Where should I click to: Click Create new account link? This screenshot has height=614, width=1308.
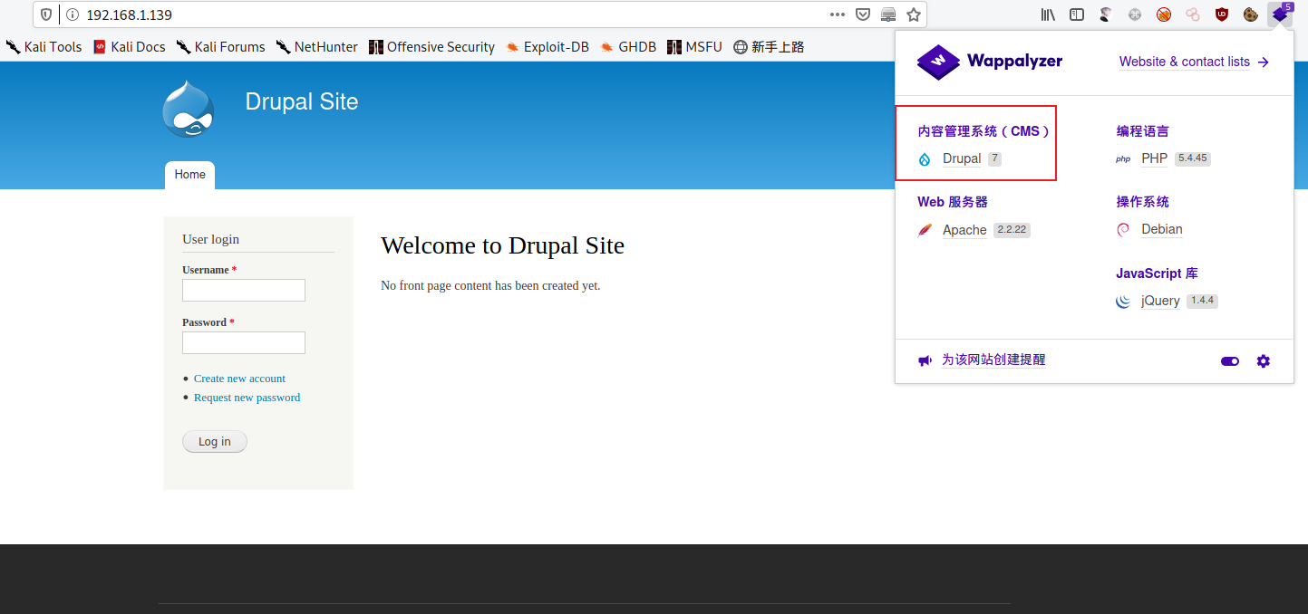coord(239,379)
